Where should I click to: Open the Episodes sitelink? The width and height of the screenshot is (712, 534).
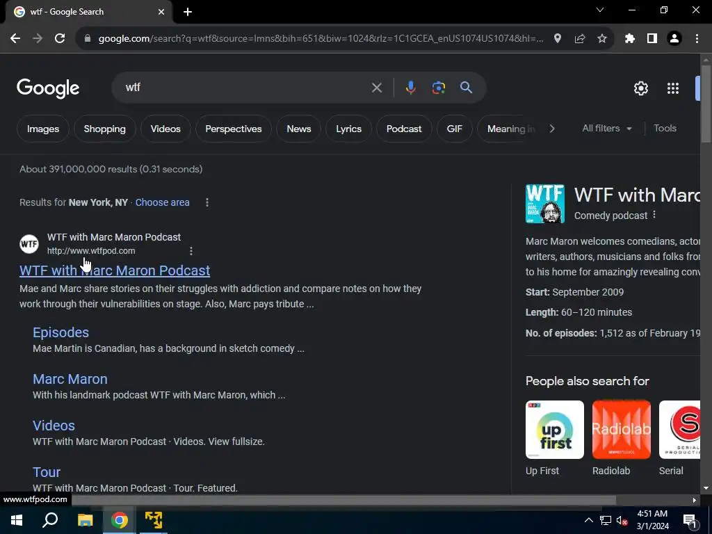pos(61,332)
